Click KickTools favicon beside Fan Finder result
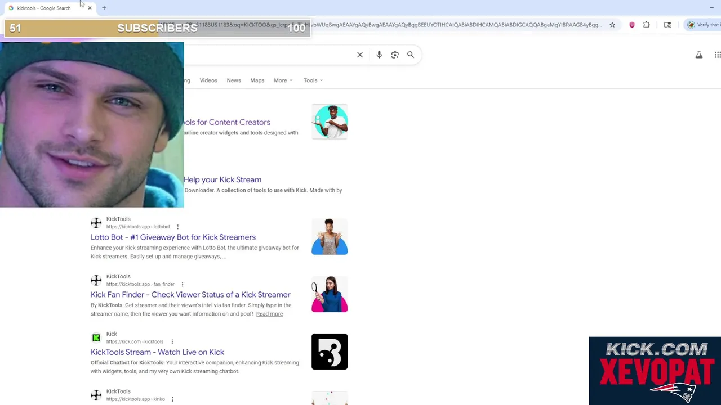Image resolution: width=721 pixels, height=405 pixels. (x=96, y=280)
